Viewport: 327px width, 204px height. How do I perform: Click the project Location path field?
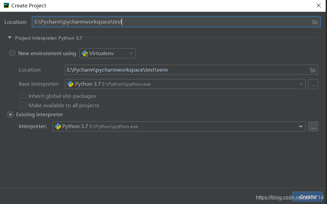(176, 22)
